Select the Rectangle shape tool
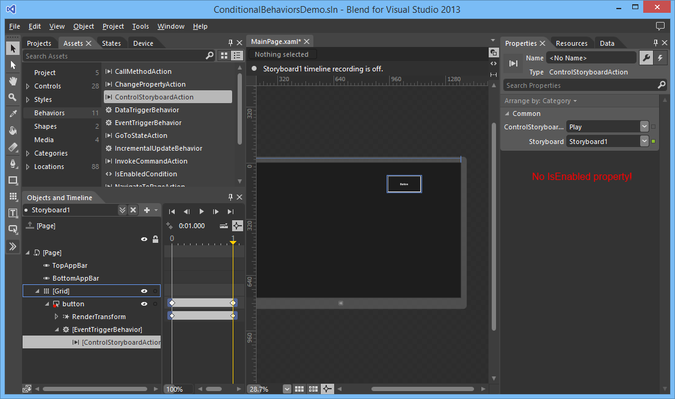Screen dimensions: 675x399 13,180
